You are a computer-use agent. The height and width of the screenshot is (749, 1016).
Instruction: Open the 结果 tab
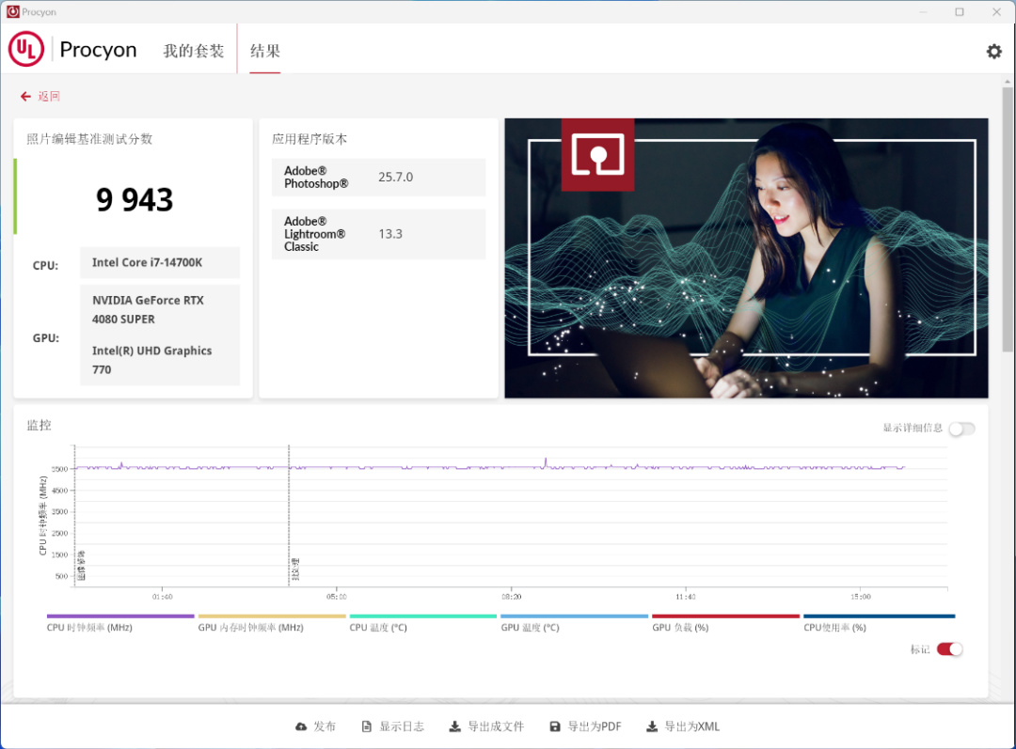pos(265,51)
